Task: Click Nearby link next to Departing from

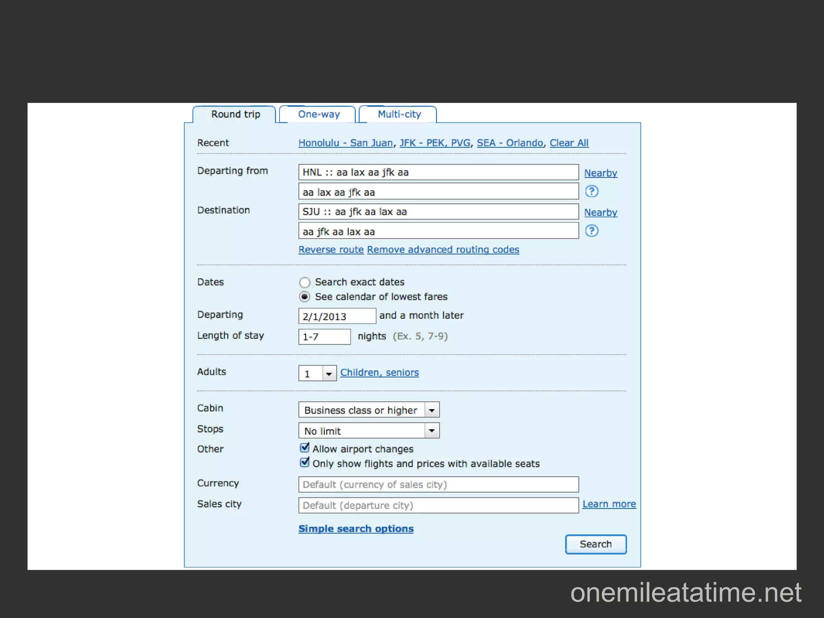Action: [600, 173]
